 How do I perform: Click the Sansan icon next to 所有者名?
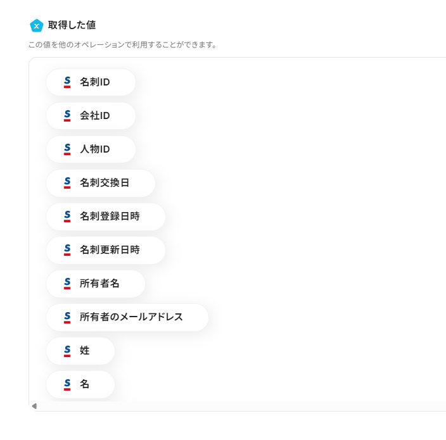[x=67, y=284]
